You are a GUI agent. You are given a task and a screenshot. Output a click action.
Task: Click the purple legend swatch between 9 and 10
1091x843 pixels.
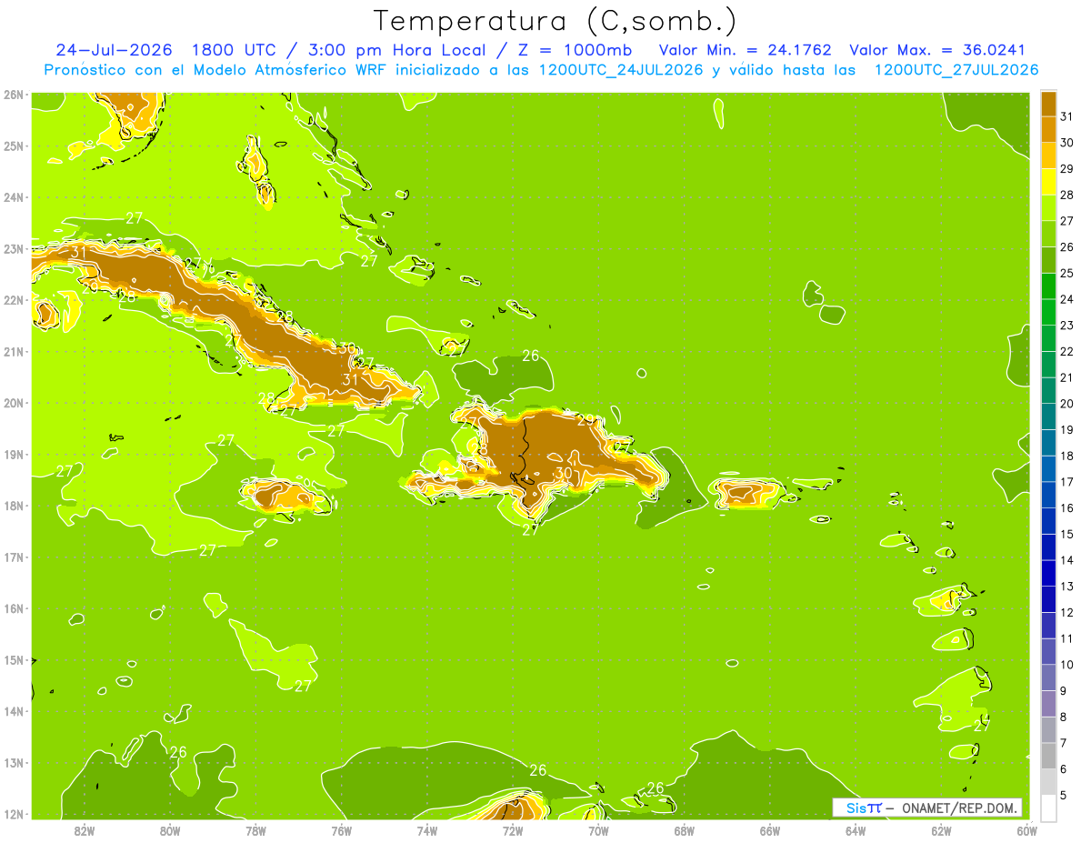(x=1048, y=677)
